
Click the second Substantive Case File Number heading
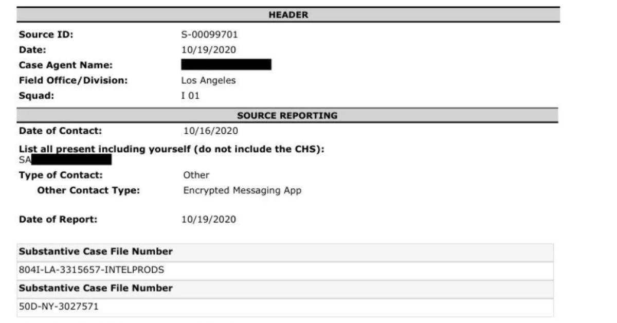(96, 288)
